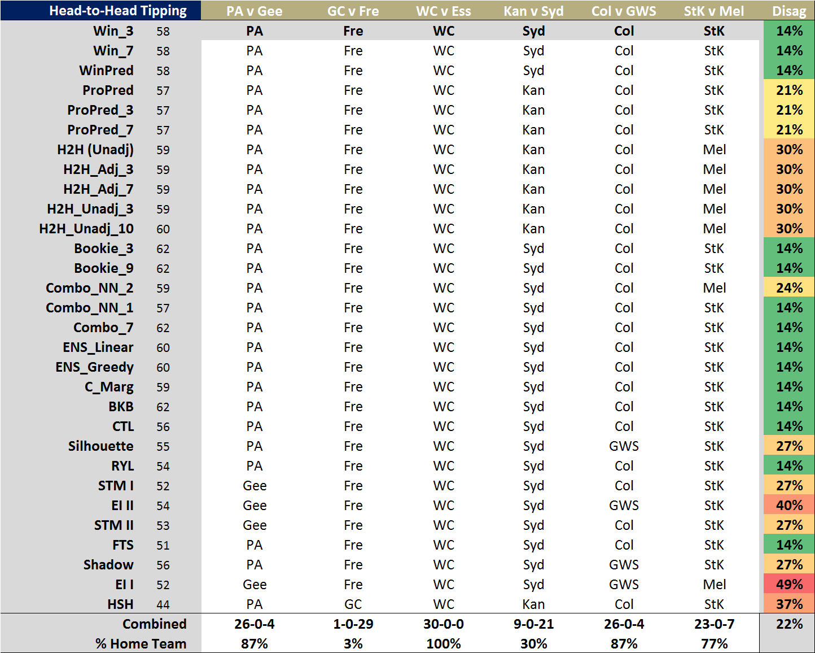Click the '77%' home team cell
This screenshot has height=653, width=815.
(715, 644)
